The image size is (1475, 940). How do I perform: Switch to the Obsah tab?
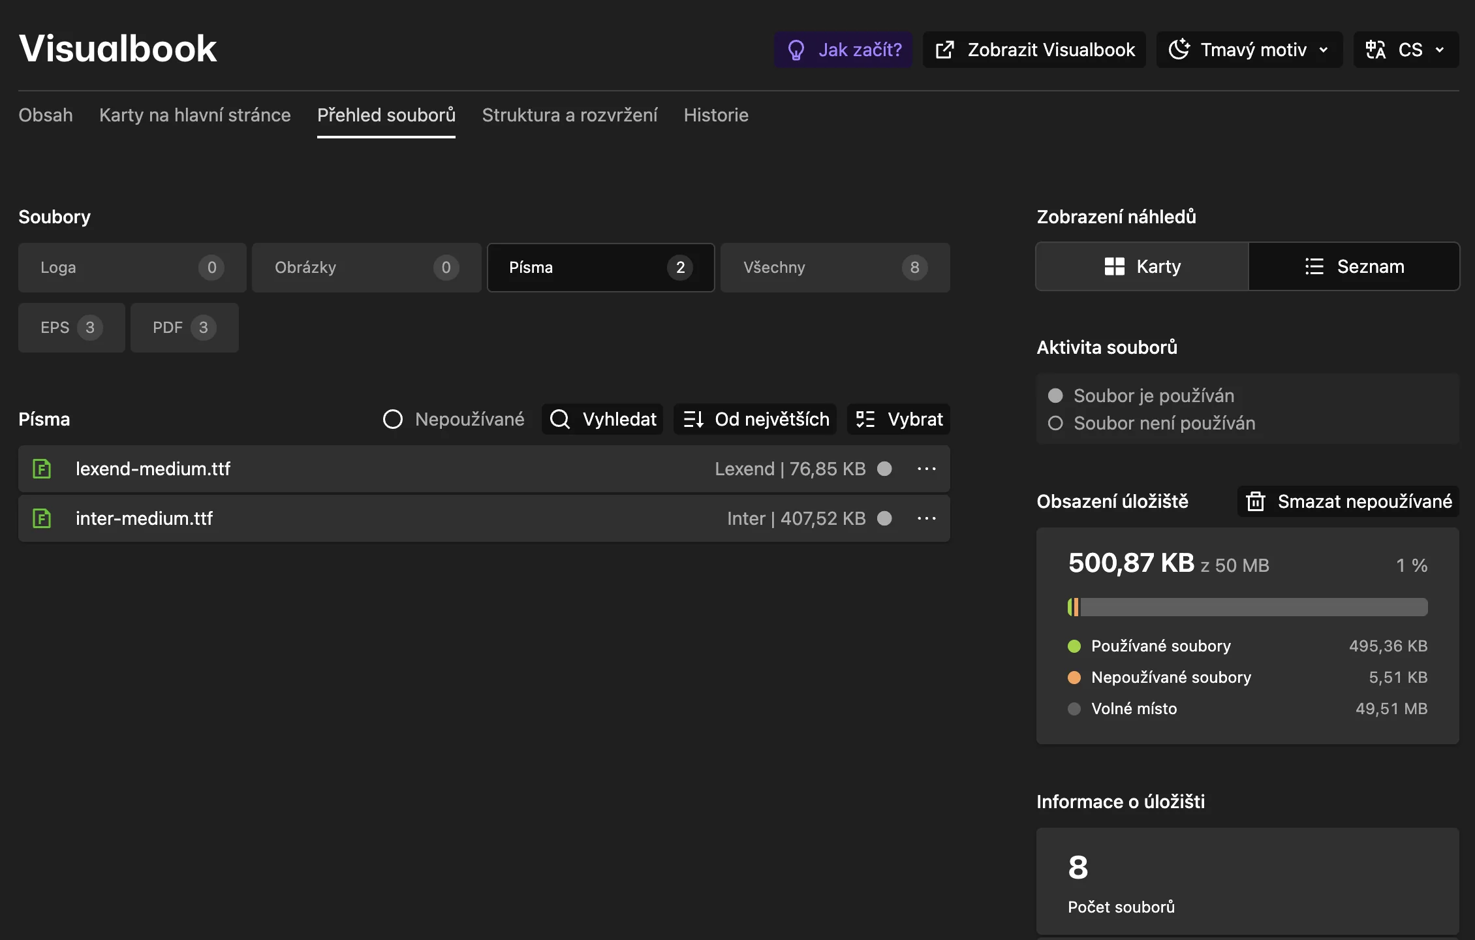tap(46, 115)
